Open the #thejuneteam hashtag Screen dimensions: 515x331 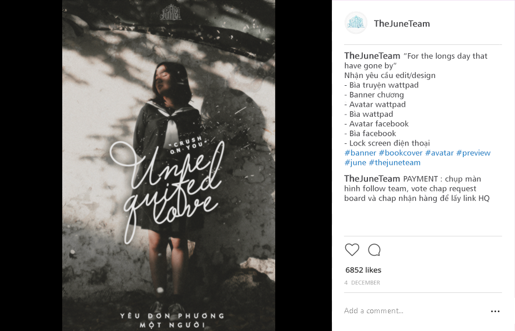[x=395, y=163]
